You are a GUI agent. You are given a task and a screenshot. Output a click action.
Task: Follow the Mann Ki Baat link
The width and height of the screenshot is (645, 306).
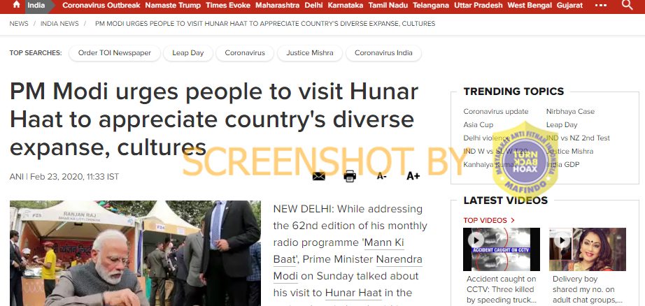(x=339, y=251)
